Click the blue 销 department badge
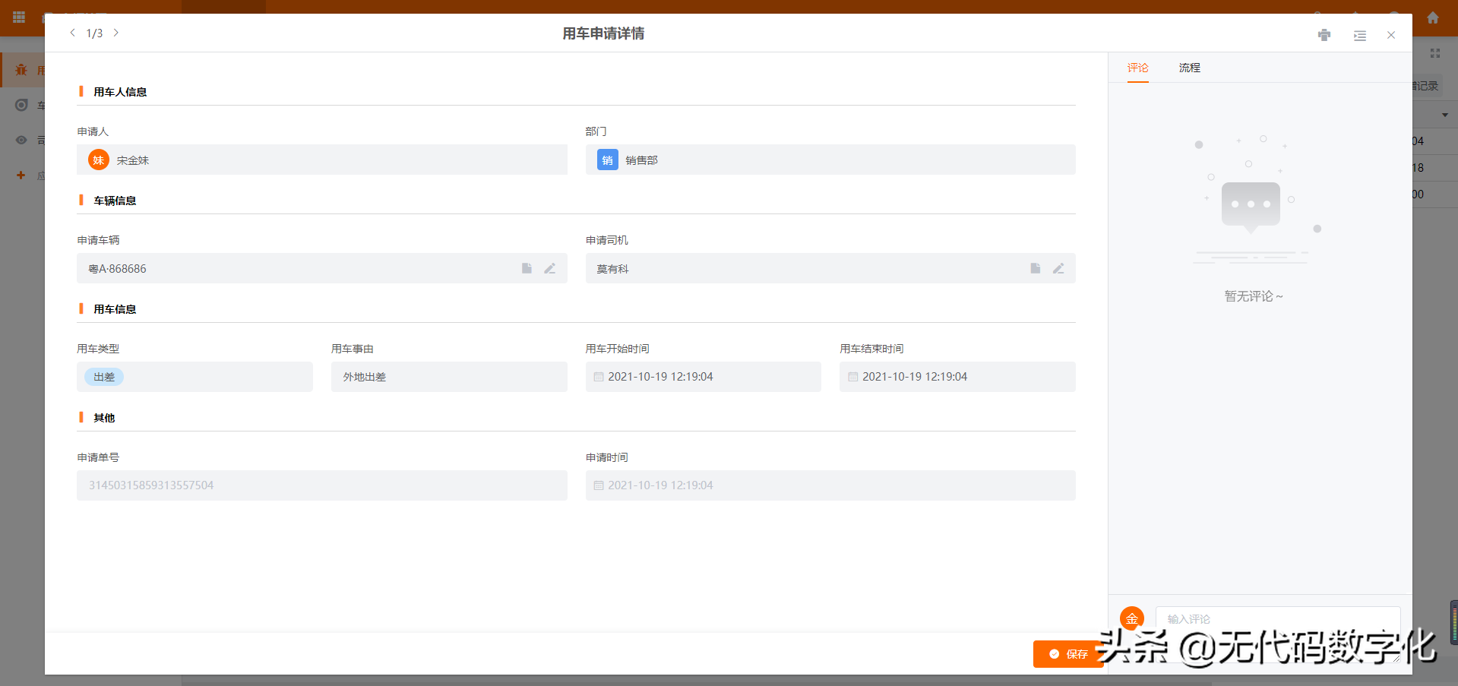 point(607,160)
